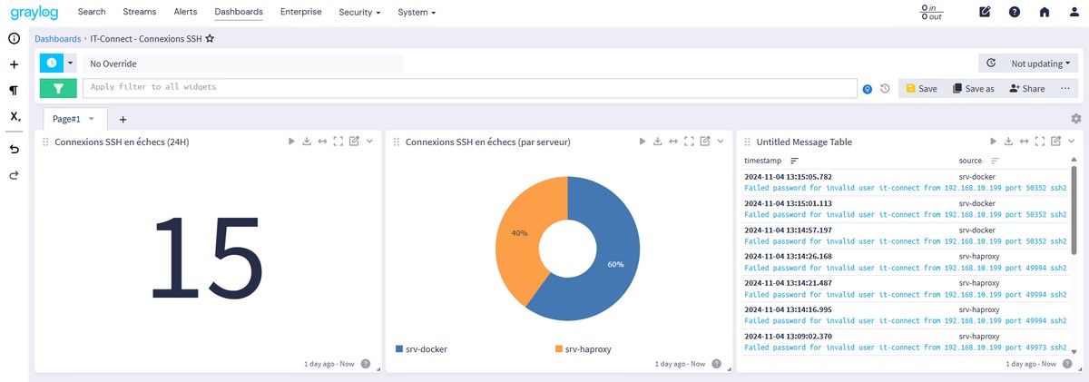Expand the Security menu dropdown

359,13
